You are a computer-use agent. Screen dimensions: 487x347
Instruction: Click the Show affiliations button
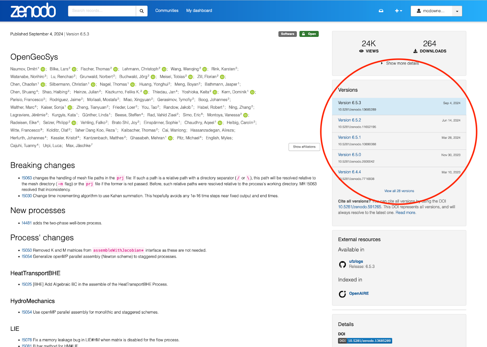coord(304,147)
